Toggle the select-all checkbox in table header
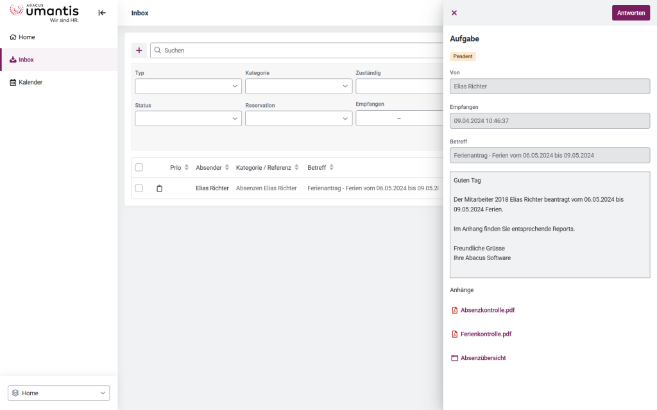This screenshot has width=657, height=410. (139, 168)
